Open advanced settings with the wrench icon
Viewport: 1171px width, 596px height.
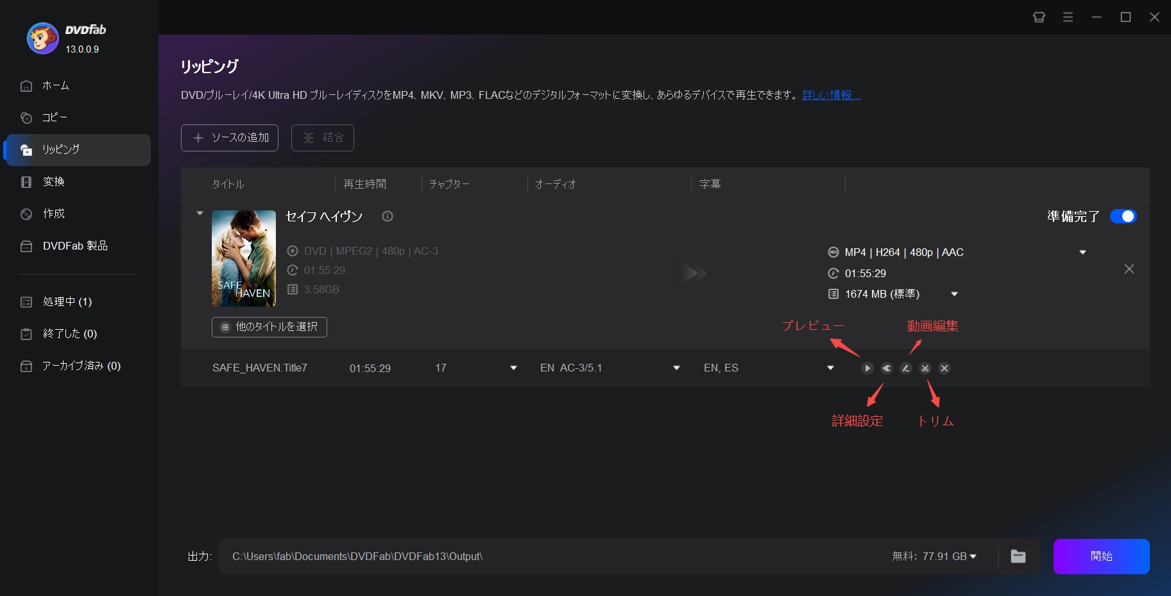pyautogui.click(x=886, y=368)
